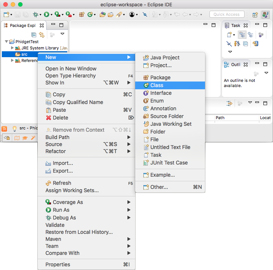This screenshot has height=270, width=273.
Task: Choose Refresh from the context menu
Action: [62, 183]
